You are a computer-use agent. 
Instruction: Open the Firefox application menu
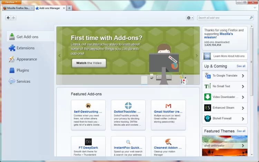11,2
